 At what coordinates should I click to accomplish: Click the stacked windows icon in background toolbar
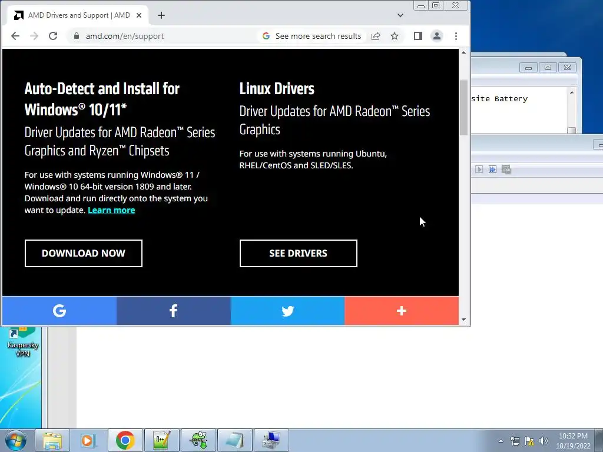point(506,169)
